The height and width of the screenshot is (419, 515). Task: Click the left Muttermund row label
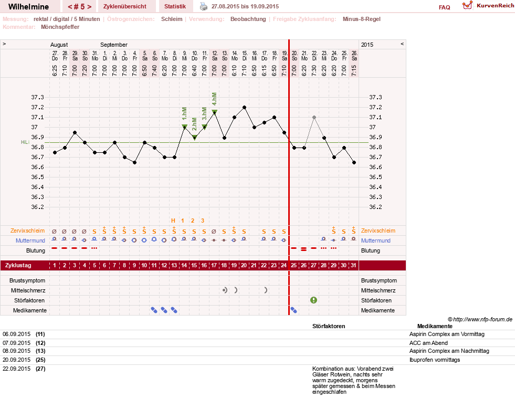tap(30, 240)
